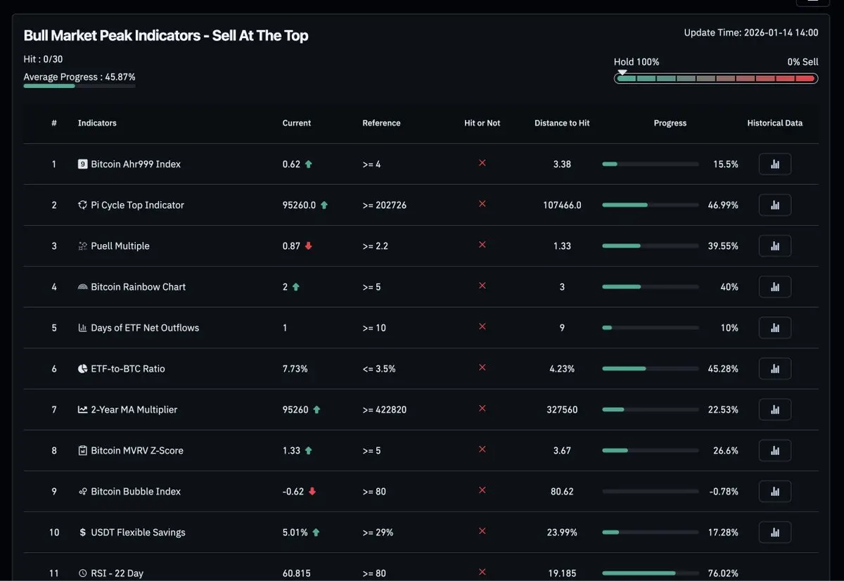Click the red X for Puell Multiple
844x581 pixels.
tap(482, 245)
